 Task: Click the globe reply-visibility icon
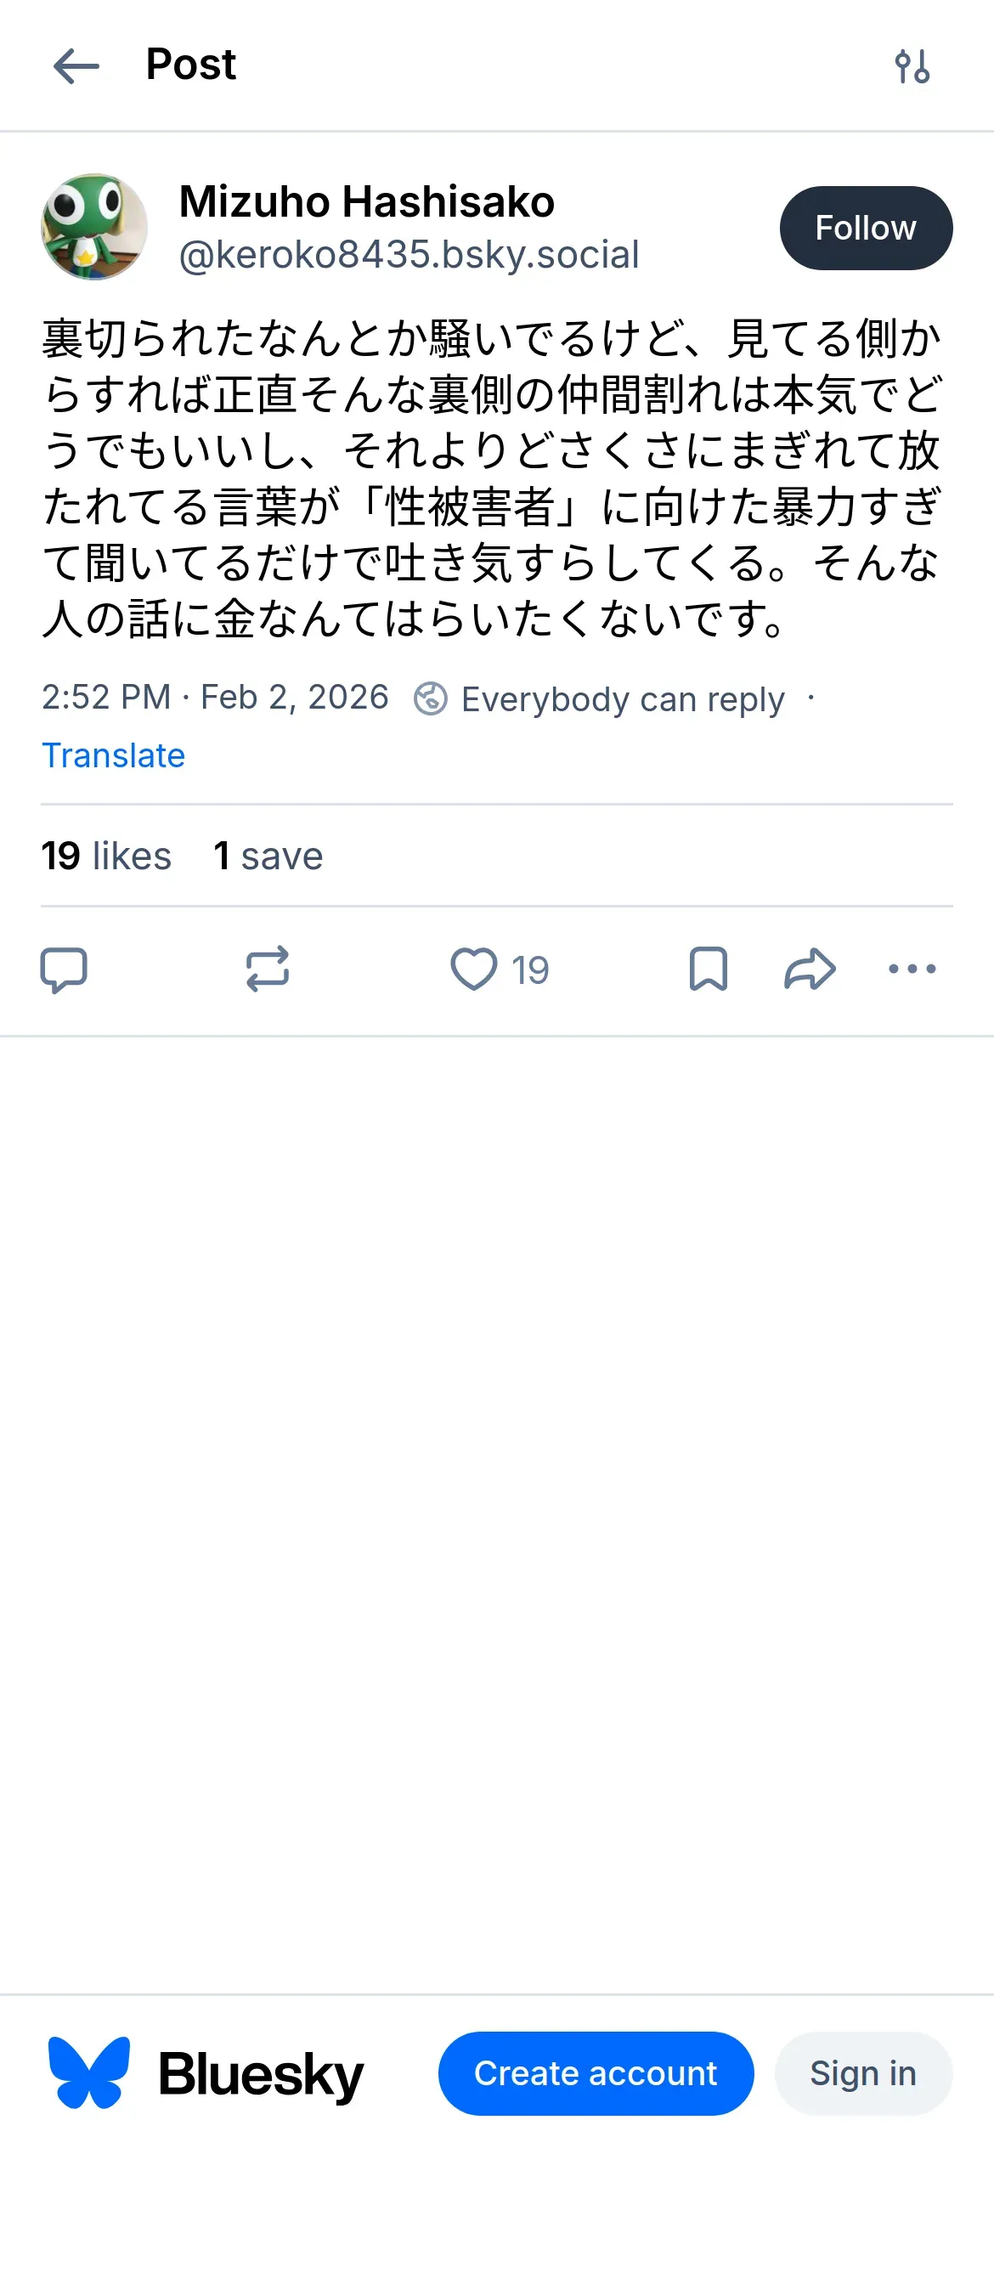pos(431,698)
